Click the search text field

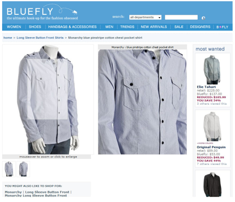click(181, 17)
